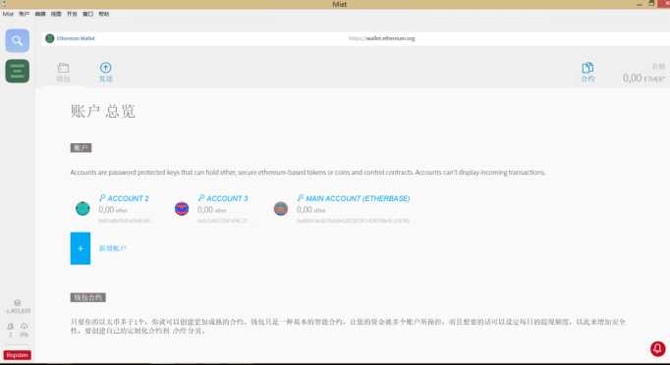
Task: Click the block number icon in sidebar
Action: tap(18, 302)
